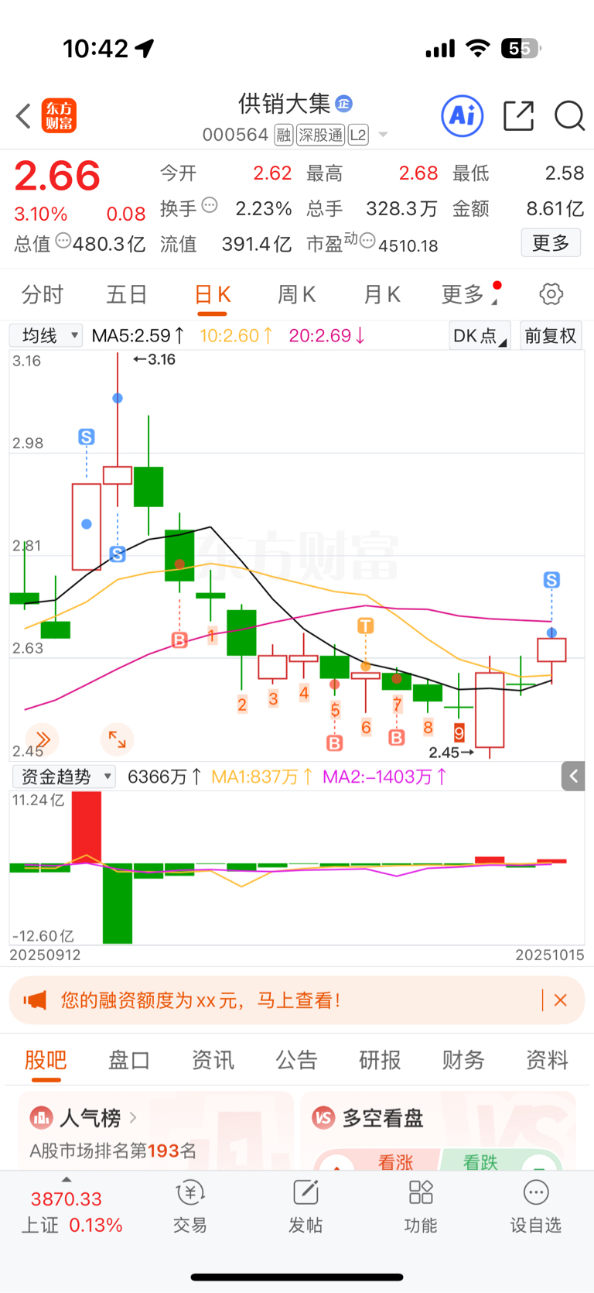The width and height of the screenshot is (594, 1293).
Task: Open the search magnifier icon
Action: (569, 116)
